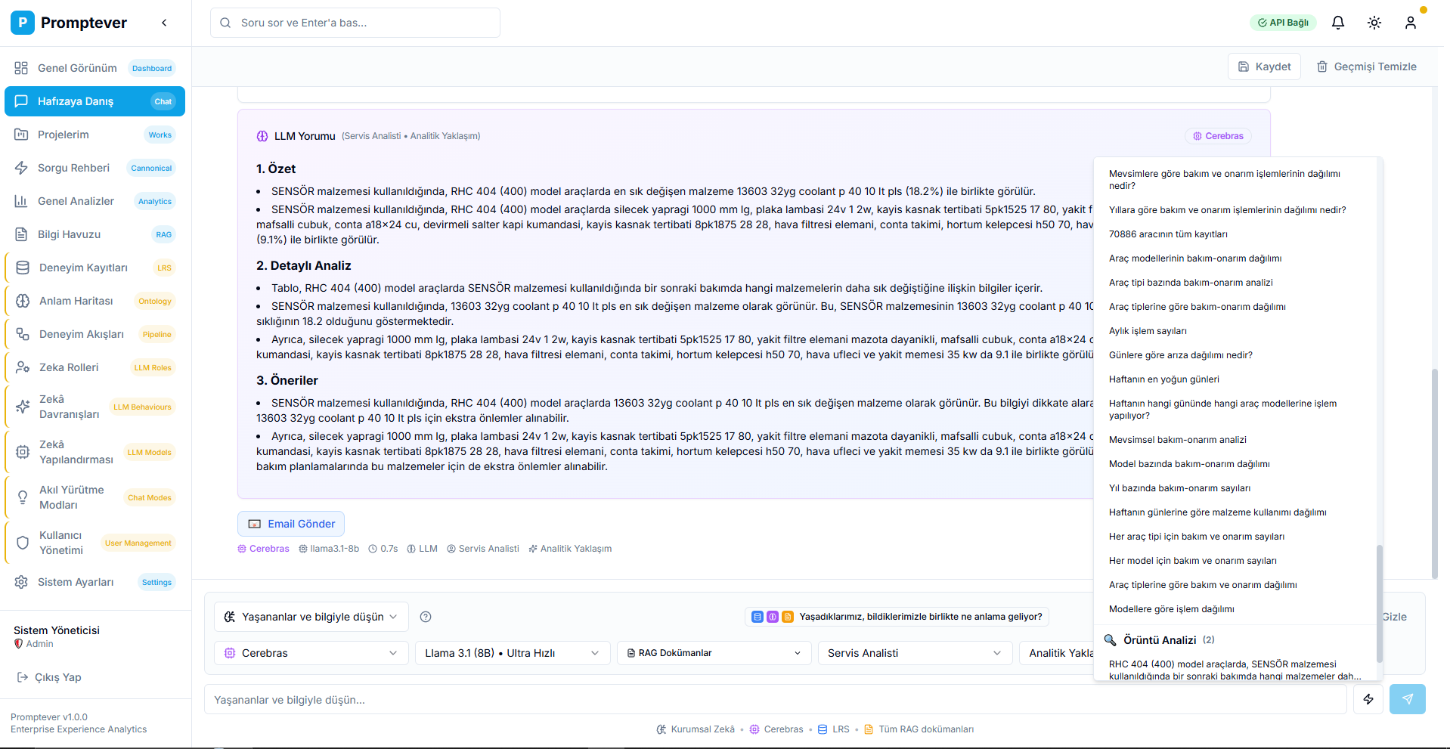Open the Cerebras provider dropdown
This screenshot has width=1450, height=749.
tap(311, 653)
